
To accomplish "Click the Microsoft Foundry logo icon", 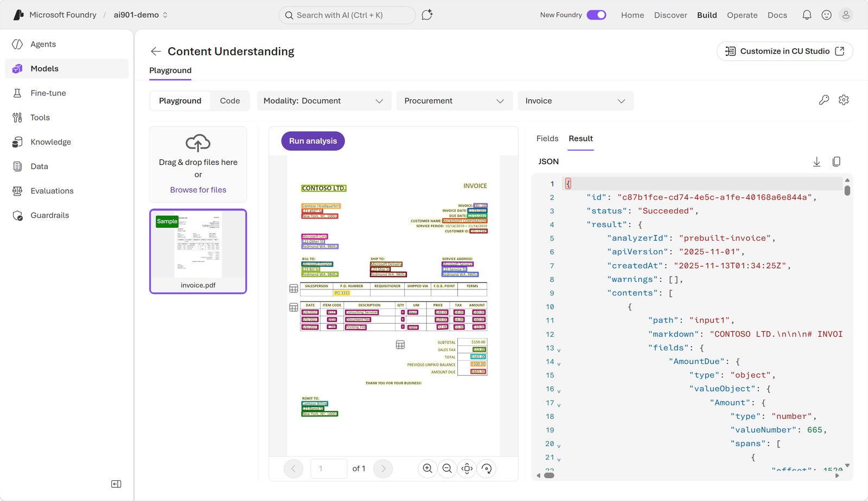I will [x=18, y=15].
